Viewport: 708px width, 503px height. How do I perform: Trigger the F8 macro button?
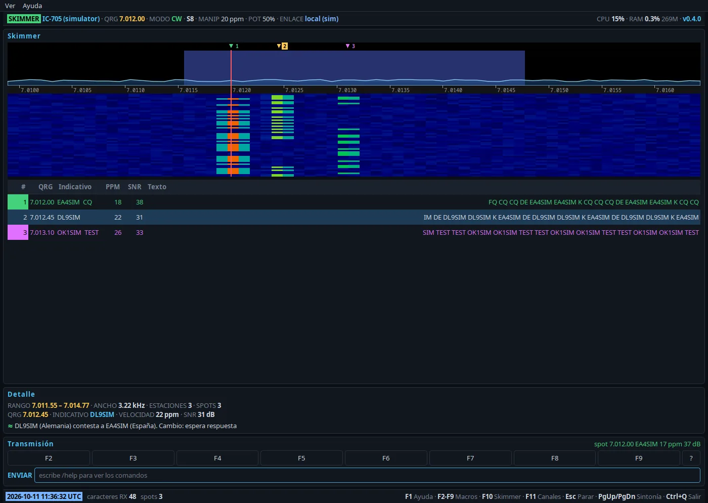point(555,458)
